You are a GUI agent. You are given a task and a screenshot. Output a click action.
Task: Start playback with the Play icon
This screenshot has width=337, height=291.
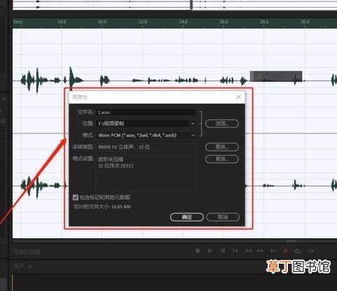click(209, 251)
